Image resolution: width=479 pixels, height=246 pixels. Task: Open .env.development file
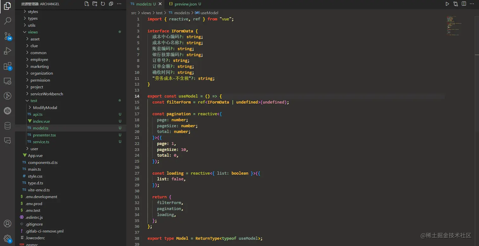pyautogui.click(x=70, y=197)
